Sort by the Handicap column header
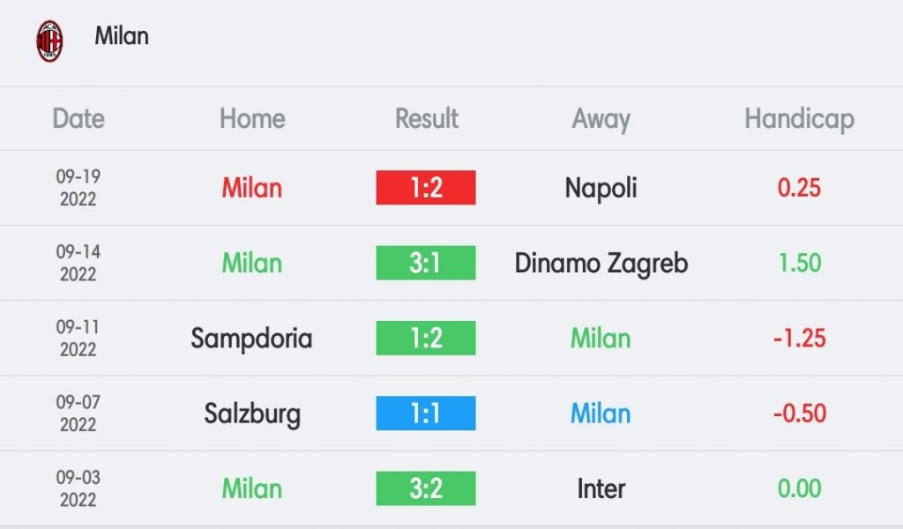The image size is (903, 529). pos(799,119)
